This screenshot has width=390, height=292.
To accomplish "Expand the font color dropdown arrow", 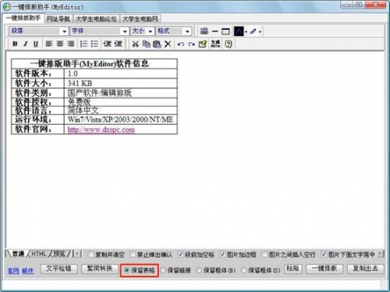I will pos(246,32).
